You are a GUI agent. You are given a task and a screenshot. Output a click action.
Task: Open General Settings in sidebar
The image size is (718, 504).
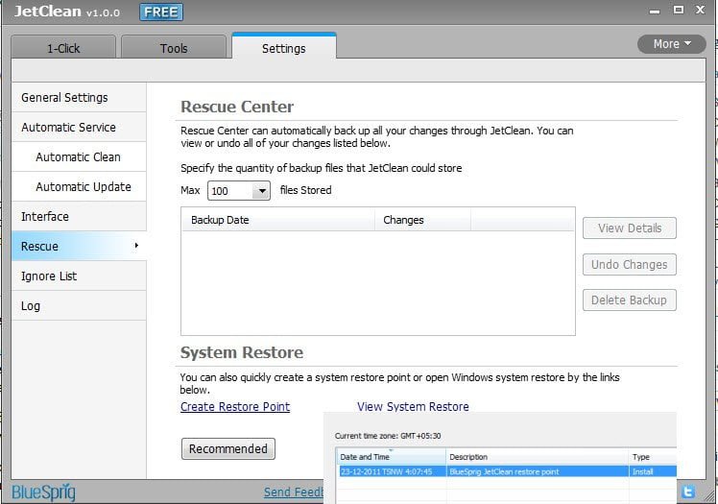click(79, 98)
